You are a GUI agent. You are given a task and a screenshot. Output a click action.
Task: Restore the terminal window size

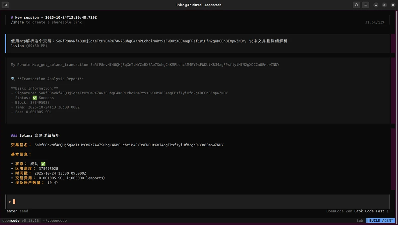pos(384,5)
